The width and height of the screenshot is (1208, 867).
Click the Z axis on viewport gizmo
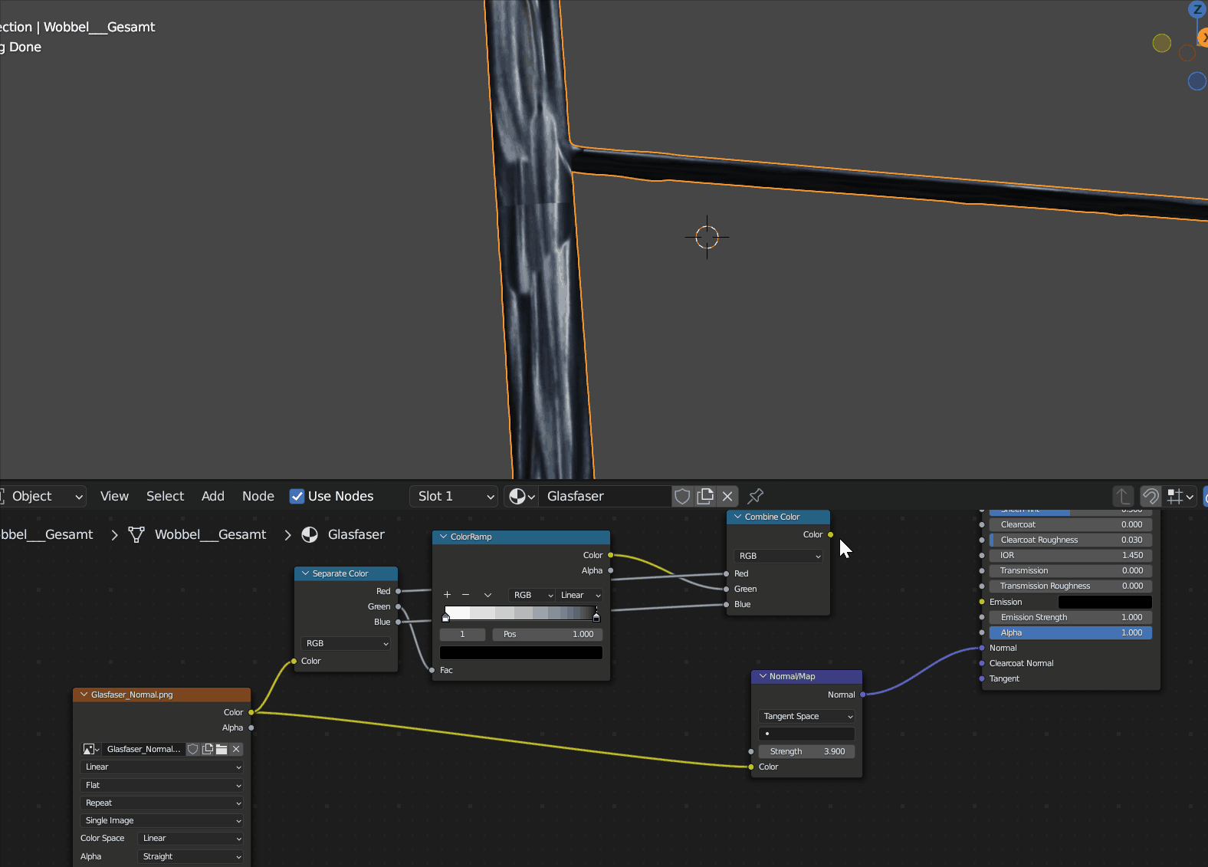point(1197,9)
